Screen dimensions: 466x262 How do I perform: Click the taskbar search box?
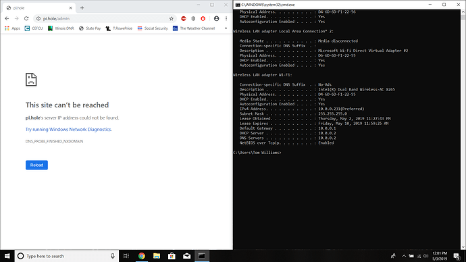coord(67,256)
